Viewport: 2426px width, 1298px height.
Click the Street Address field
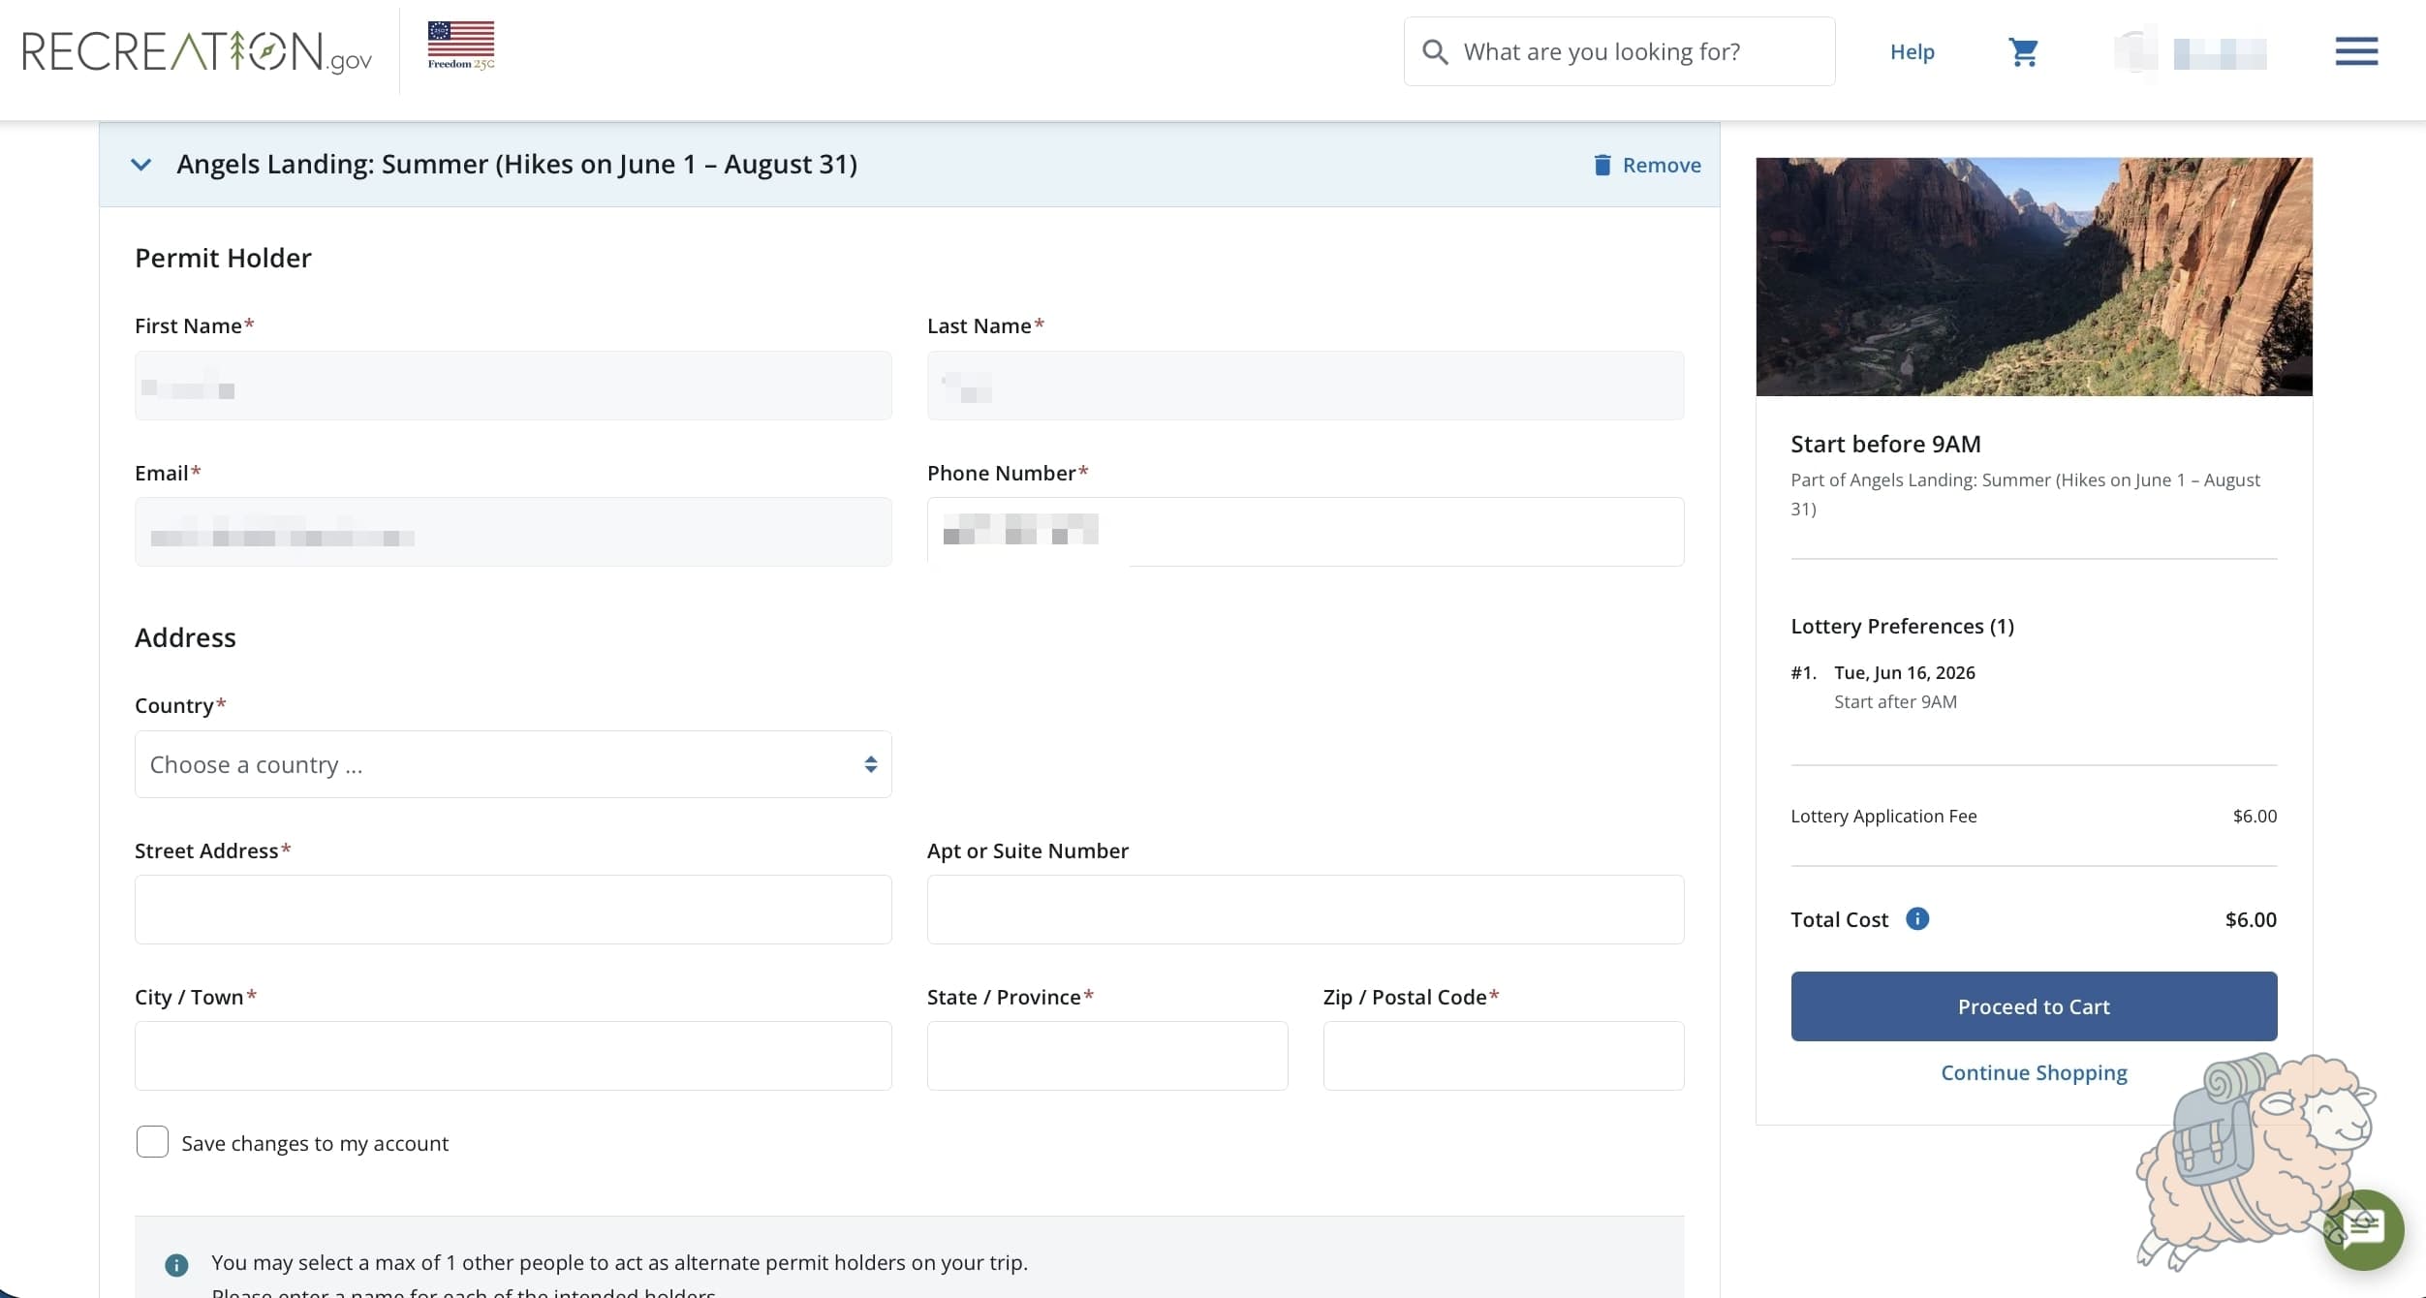(x=513, y=910)
